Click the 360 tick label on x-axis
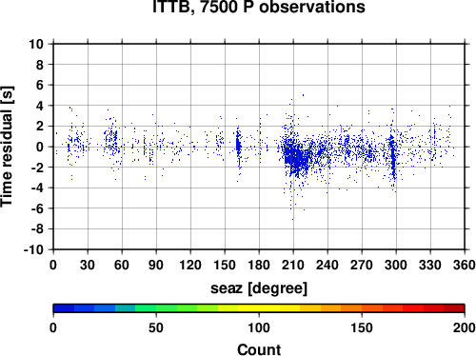The image size is (476, 356). pyautogui.click(x=465, y=265)
